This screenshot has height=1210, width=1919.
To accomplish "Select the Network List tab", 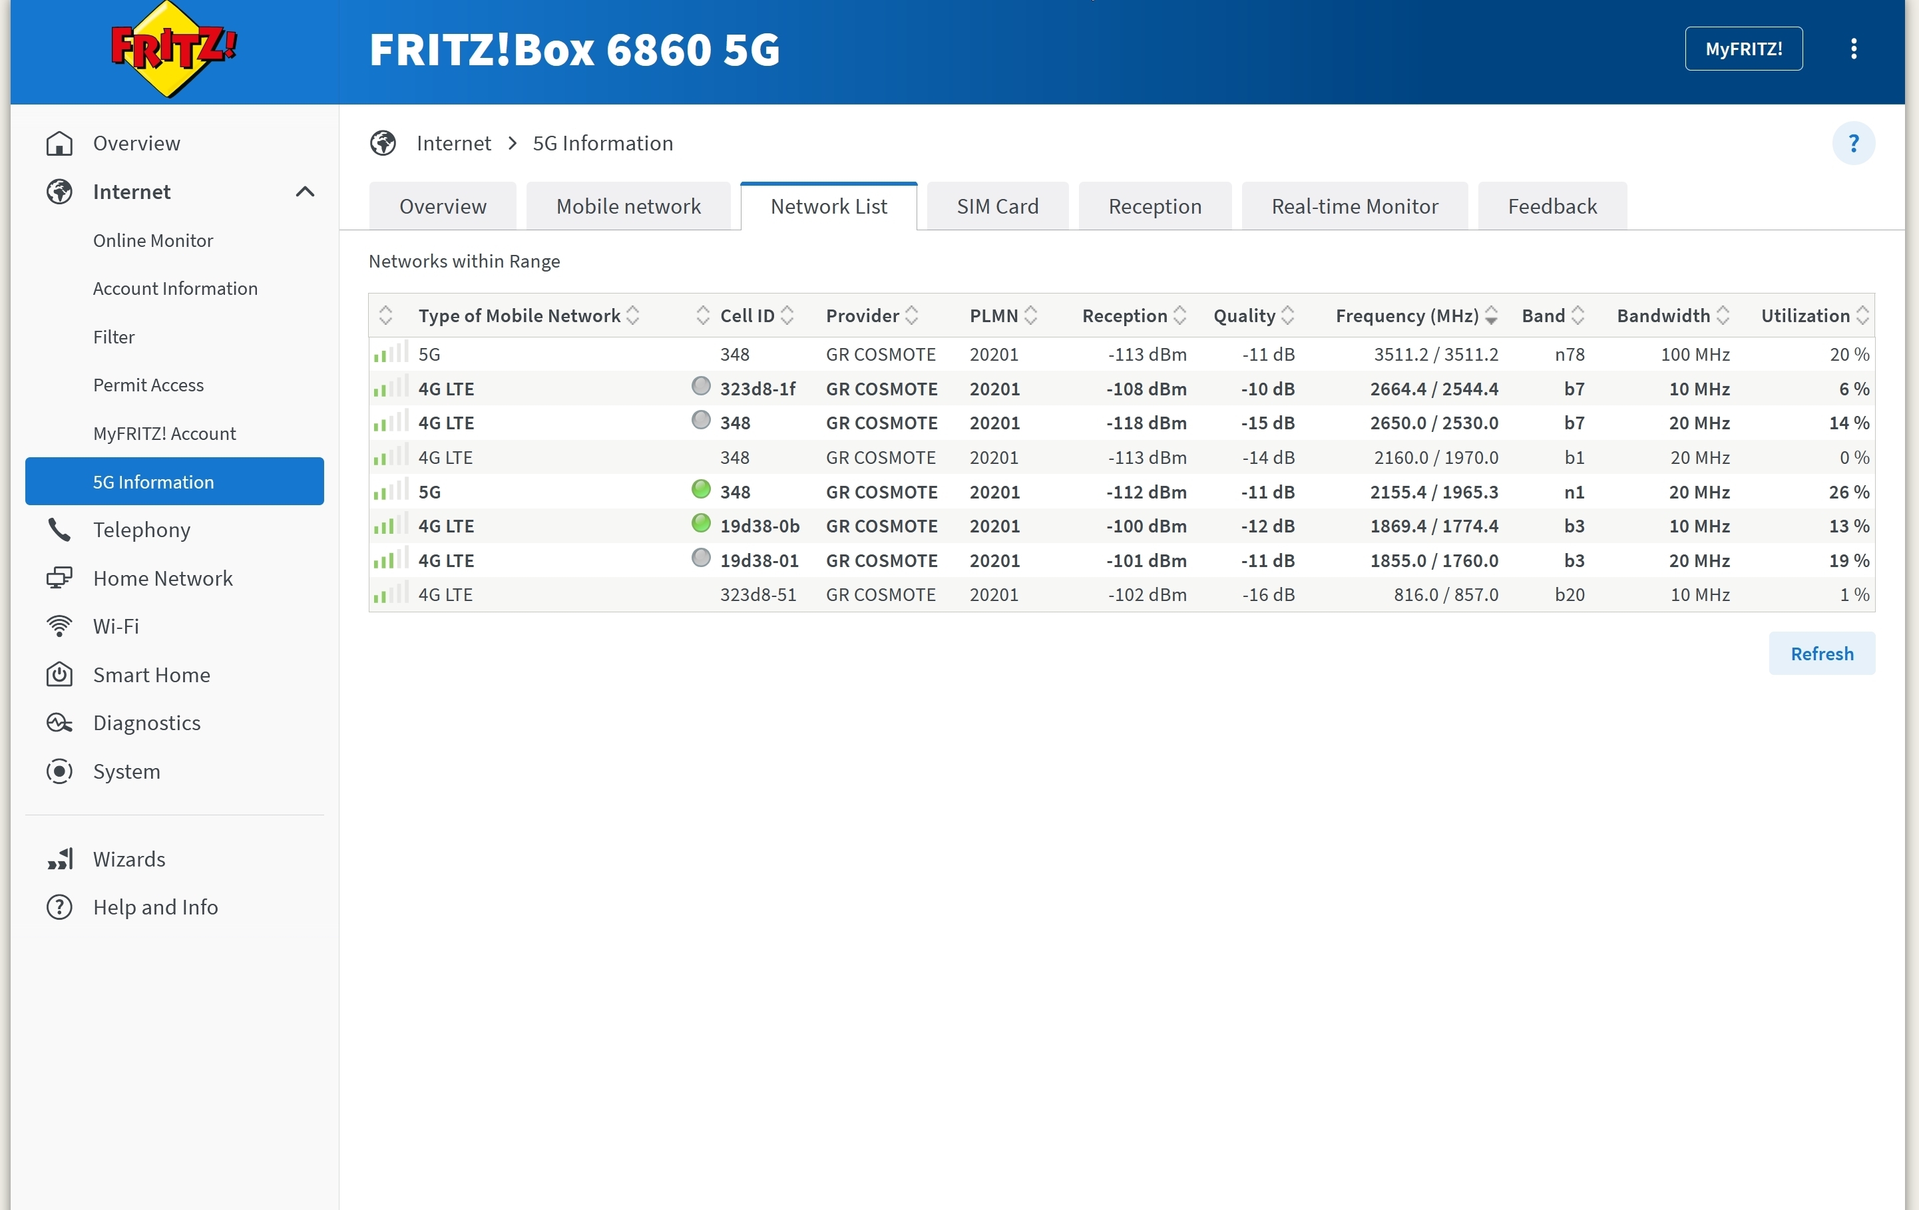I will [x=829, y=206].
